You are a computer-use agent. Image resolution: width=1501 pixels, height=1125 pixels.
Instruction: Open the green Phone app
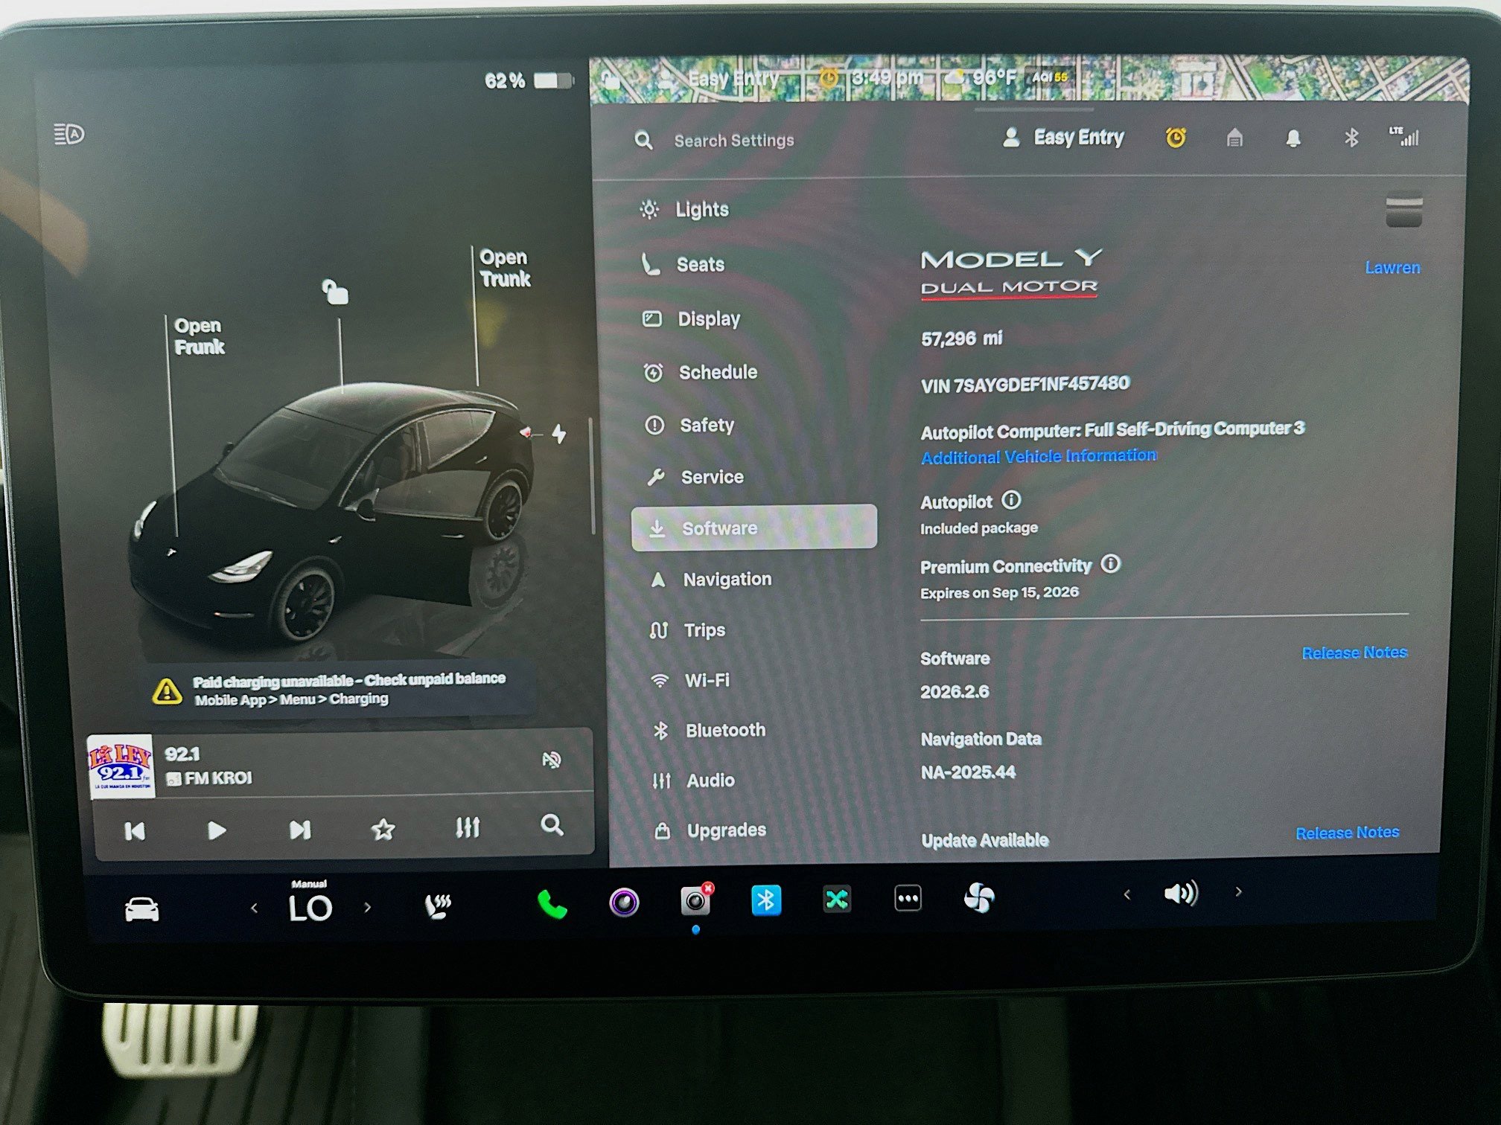click(552, 904)
